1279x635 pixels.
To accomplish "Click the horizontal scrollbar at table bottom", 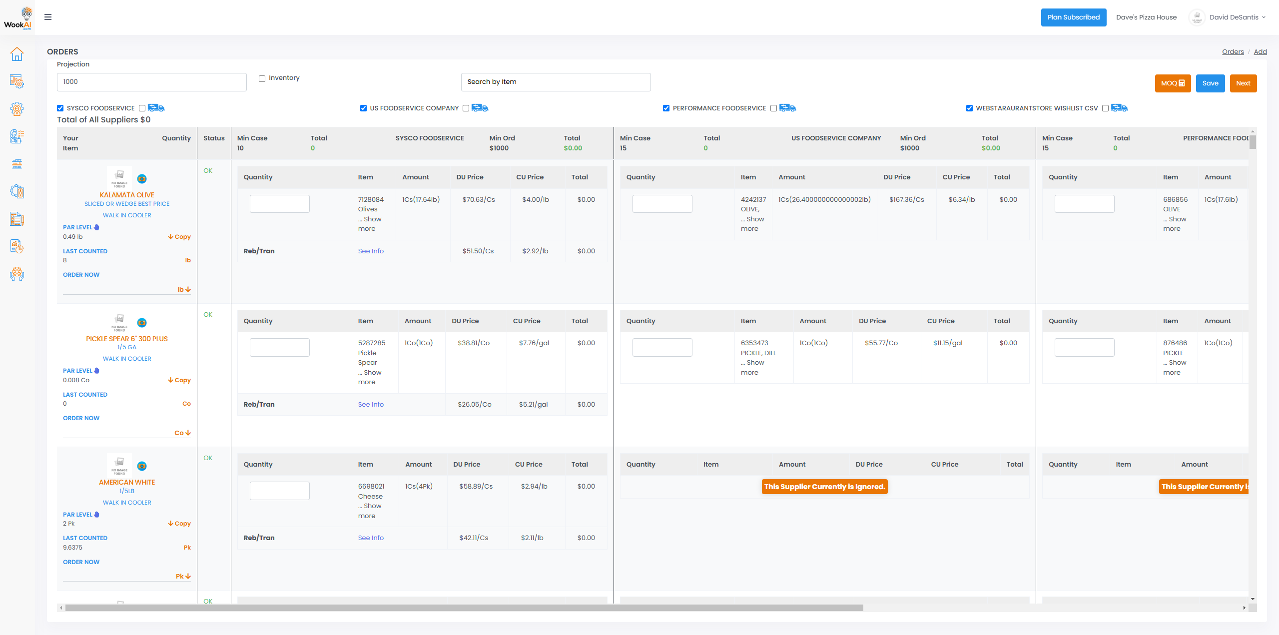I will click(x=464, y=608).
